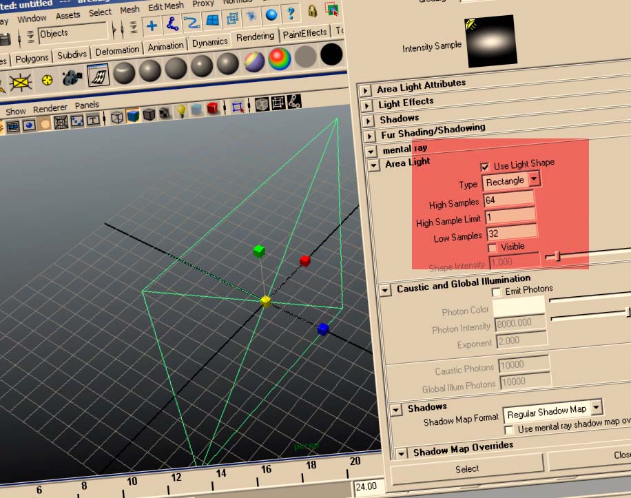Open the render view window shelf icon

tap(98, 75)
